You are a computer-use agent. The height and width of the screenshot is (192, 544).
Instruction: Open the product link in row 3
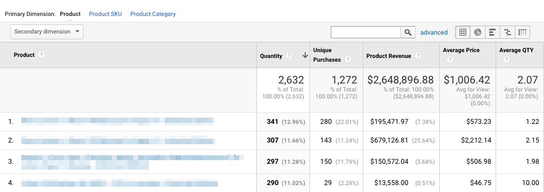pyautogui.click(x=132, y=162)
